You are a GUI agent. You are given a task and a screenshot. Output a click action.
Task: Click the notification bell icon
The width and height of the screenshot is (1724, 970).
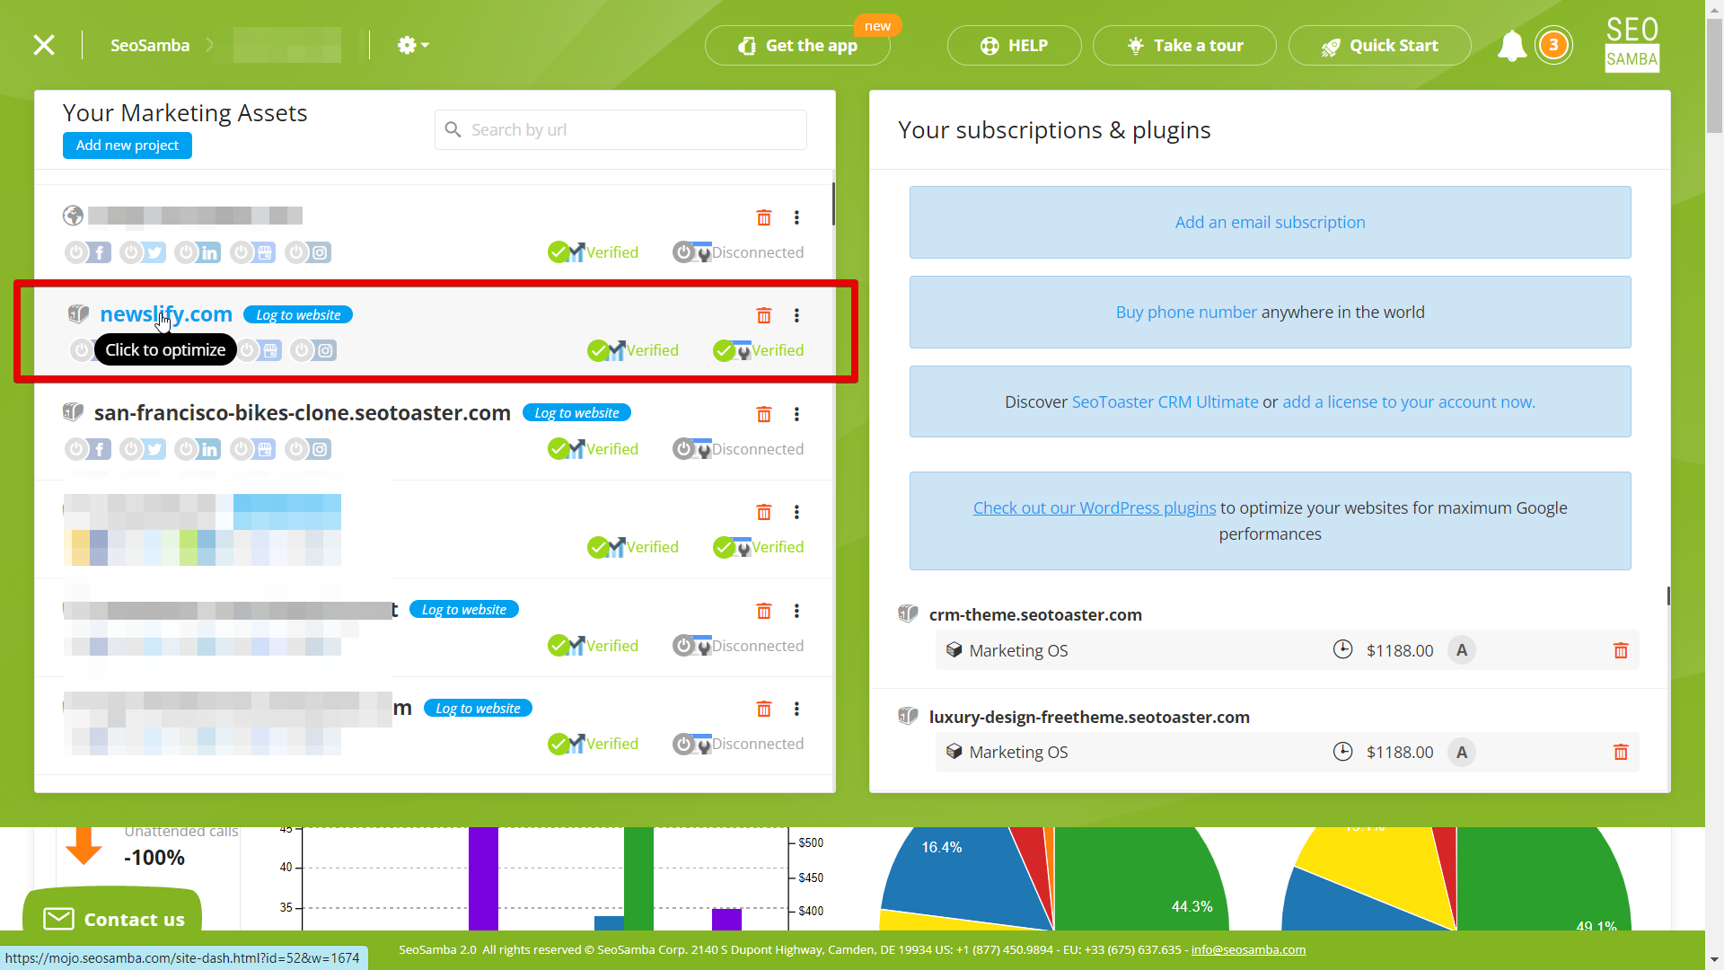click(1512, 46)
